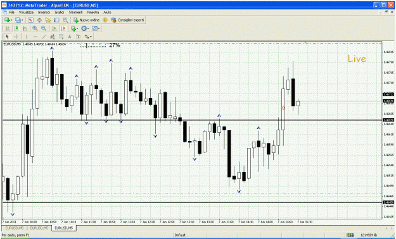Select the text label tool
396x239 pixels.
[x=79, y=37]
